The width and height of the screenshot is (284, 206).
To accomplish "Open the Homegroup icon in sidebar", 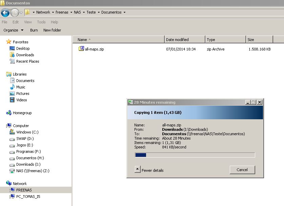I will pyautogui.click(x=9, y=113).
